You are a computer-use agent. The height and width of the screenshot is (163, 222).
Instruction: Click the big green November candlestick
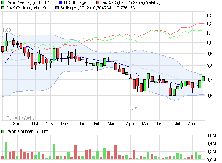click(54, 54)
